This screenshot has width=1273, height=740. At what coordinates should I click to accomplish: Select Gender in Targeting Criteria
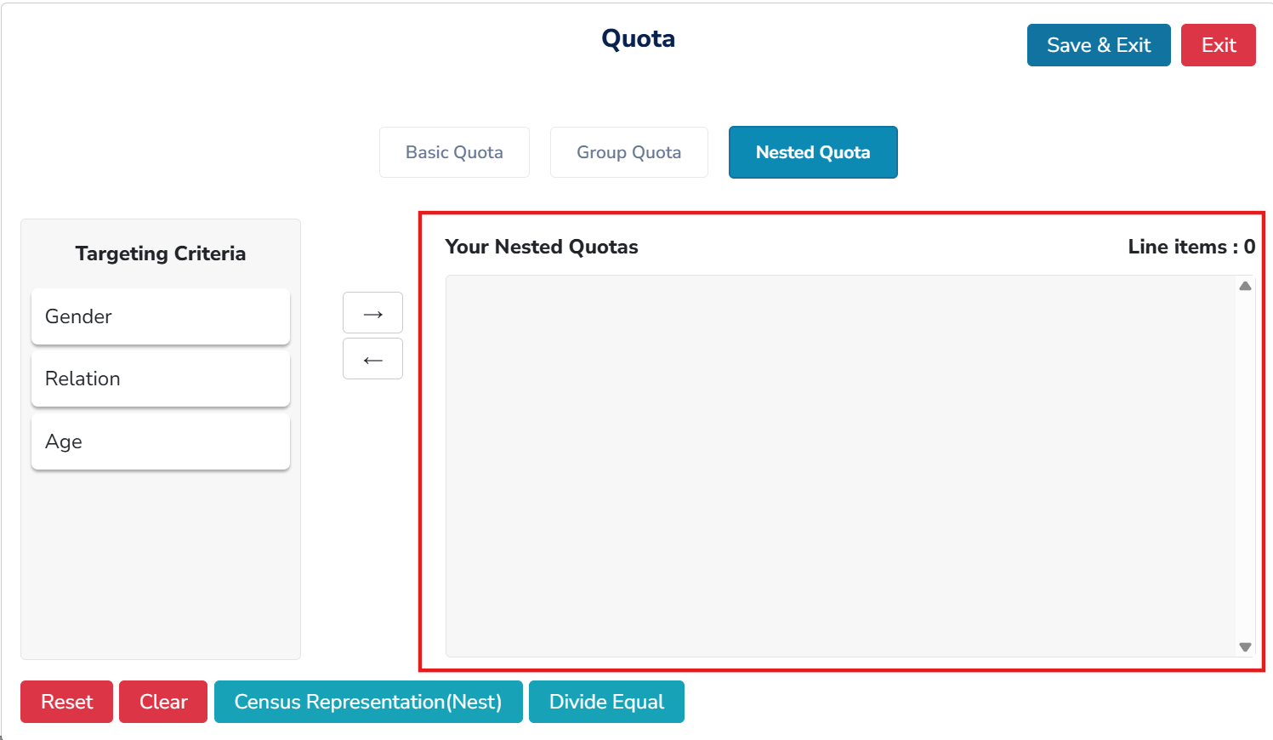coord(161,316)
